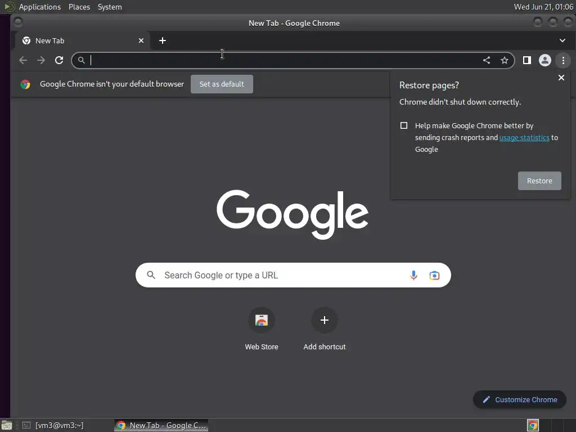Click the magnifier in the Google search box

tap(151, 274)
